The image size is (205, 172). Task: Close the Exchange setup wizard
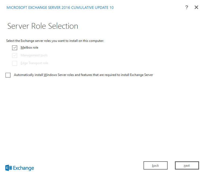[196, 7]
